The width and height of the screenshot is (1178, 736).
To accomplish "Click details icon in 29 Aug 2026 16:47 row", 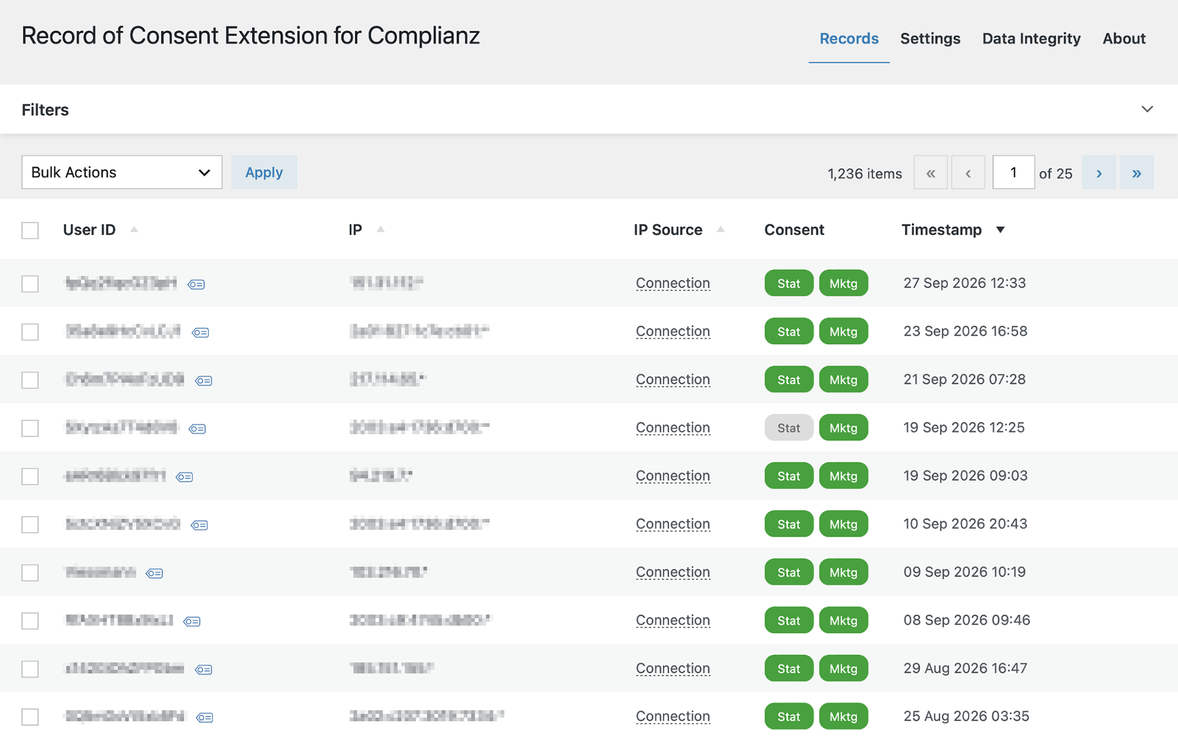I will (204, 669).
